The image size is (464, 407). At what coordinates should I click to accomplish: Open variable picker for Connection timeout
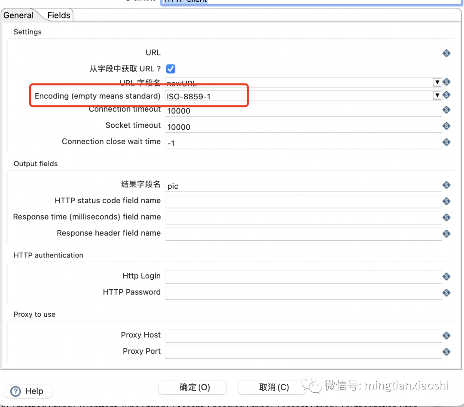[x=446, y=110]
